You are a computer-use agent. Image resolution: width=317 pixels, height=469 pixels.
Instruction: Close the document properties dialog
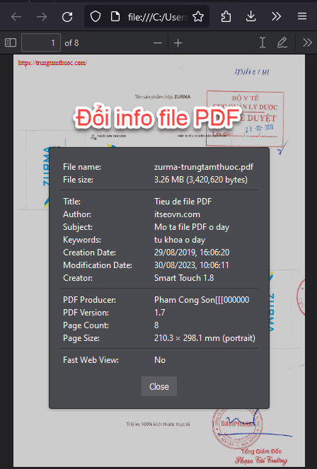(159, 386)
